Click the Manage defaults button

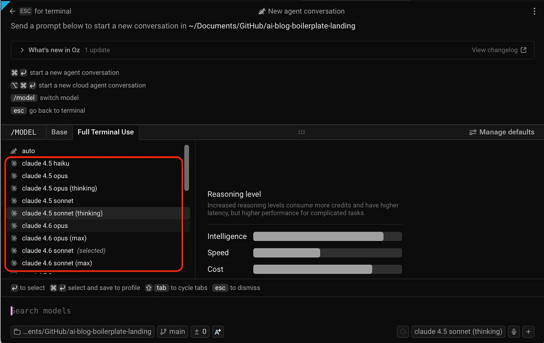click(502, 132)
